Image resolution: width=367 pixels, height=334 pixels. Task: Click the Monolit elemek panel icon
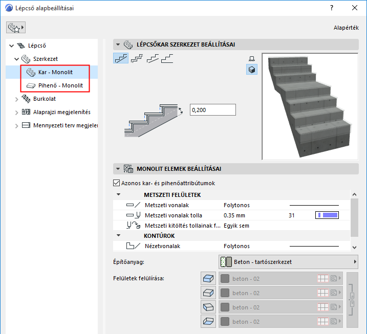coord(128,169)
